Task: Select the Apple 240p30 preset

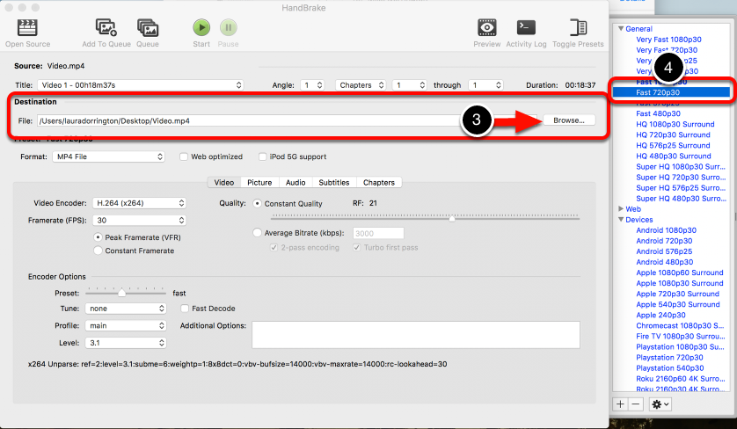Action: click(660, 316)
